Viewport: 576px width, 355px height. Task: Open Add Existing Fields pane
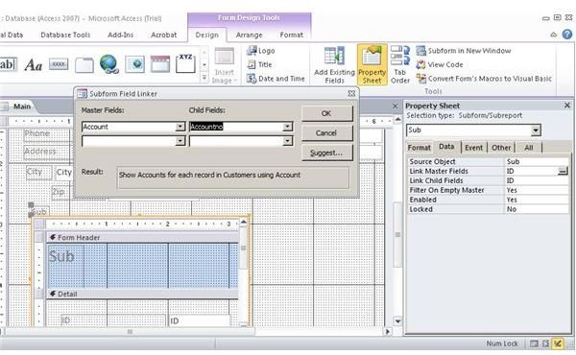click(x=334, y=65)
